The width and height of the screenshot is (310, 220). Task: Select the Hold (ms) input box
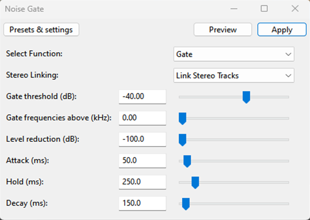(x=143, y=182)
